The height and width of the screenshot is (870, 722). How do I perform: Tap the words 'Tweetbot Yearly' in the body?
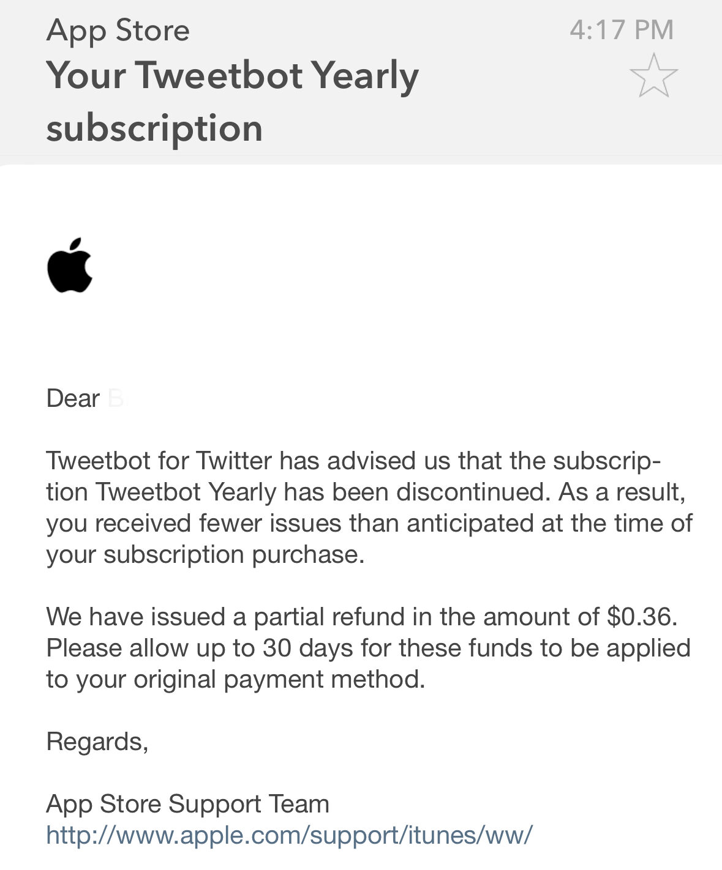coord(186,492)
